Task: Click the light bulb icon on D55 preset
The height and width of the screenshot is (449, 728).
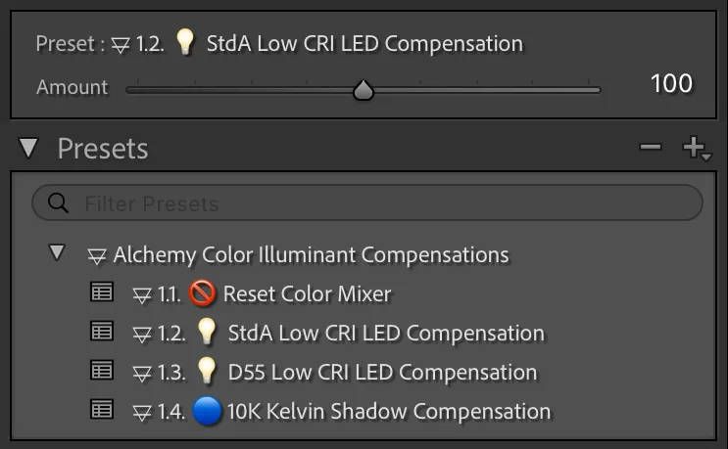Action: pos(206,372)
